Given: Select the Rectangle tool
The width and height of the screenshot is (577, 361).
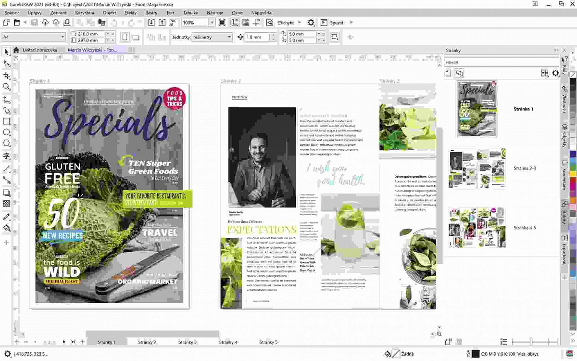Looking at the screenshot, I should pos(7,120).
